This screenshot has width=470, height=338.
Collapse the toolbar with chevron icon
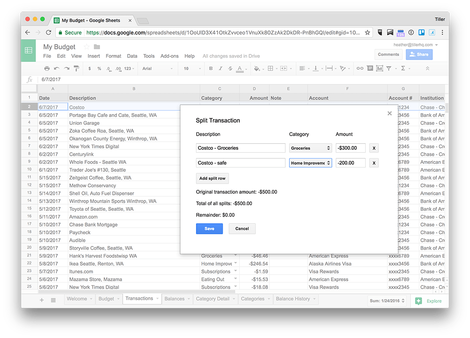click(x=427, y=69)
